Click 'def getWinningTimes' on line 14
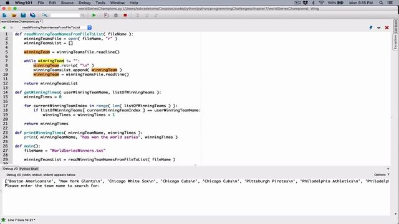The width and height of the screenshot is (399, 224). coord(37,93)
